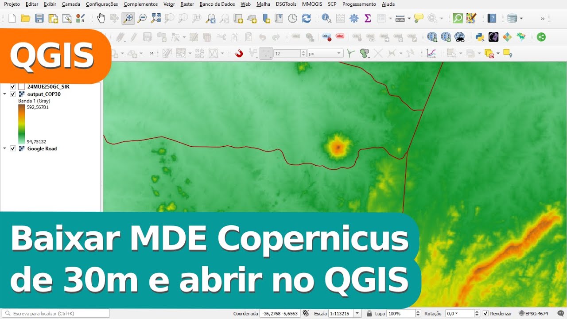Toggle the scale lock padlock icon
The height and width of the screenshot is (319, 567).
pyautogui.click(x=369, y=313)
